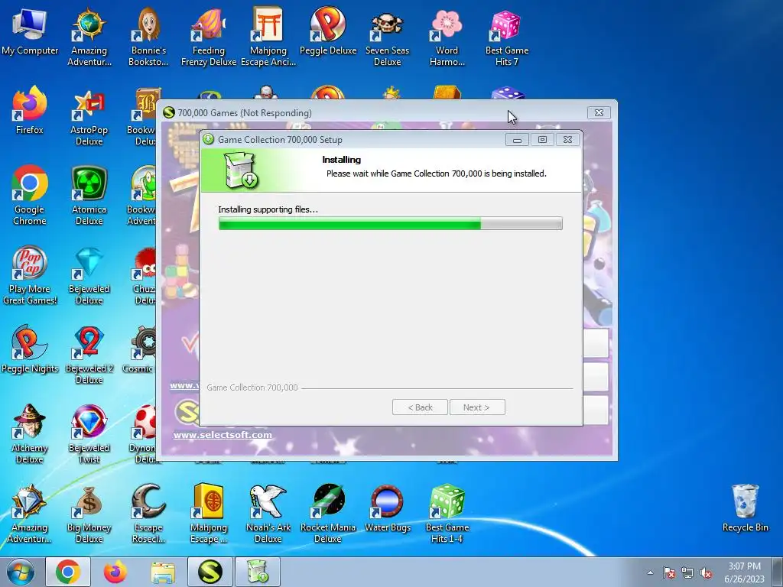The width and height of the screenshot is (783, 587).
Task: Open Windows Explorer from the taskbar
Action: (163, 572)
